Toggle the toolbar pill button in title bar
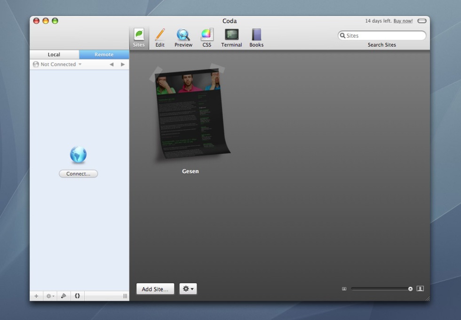 (421, 21)
